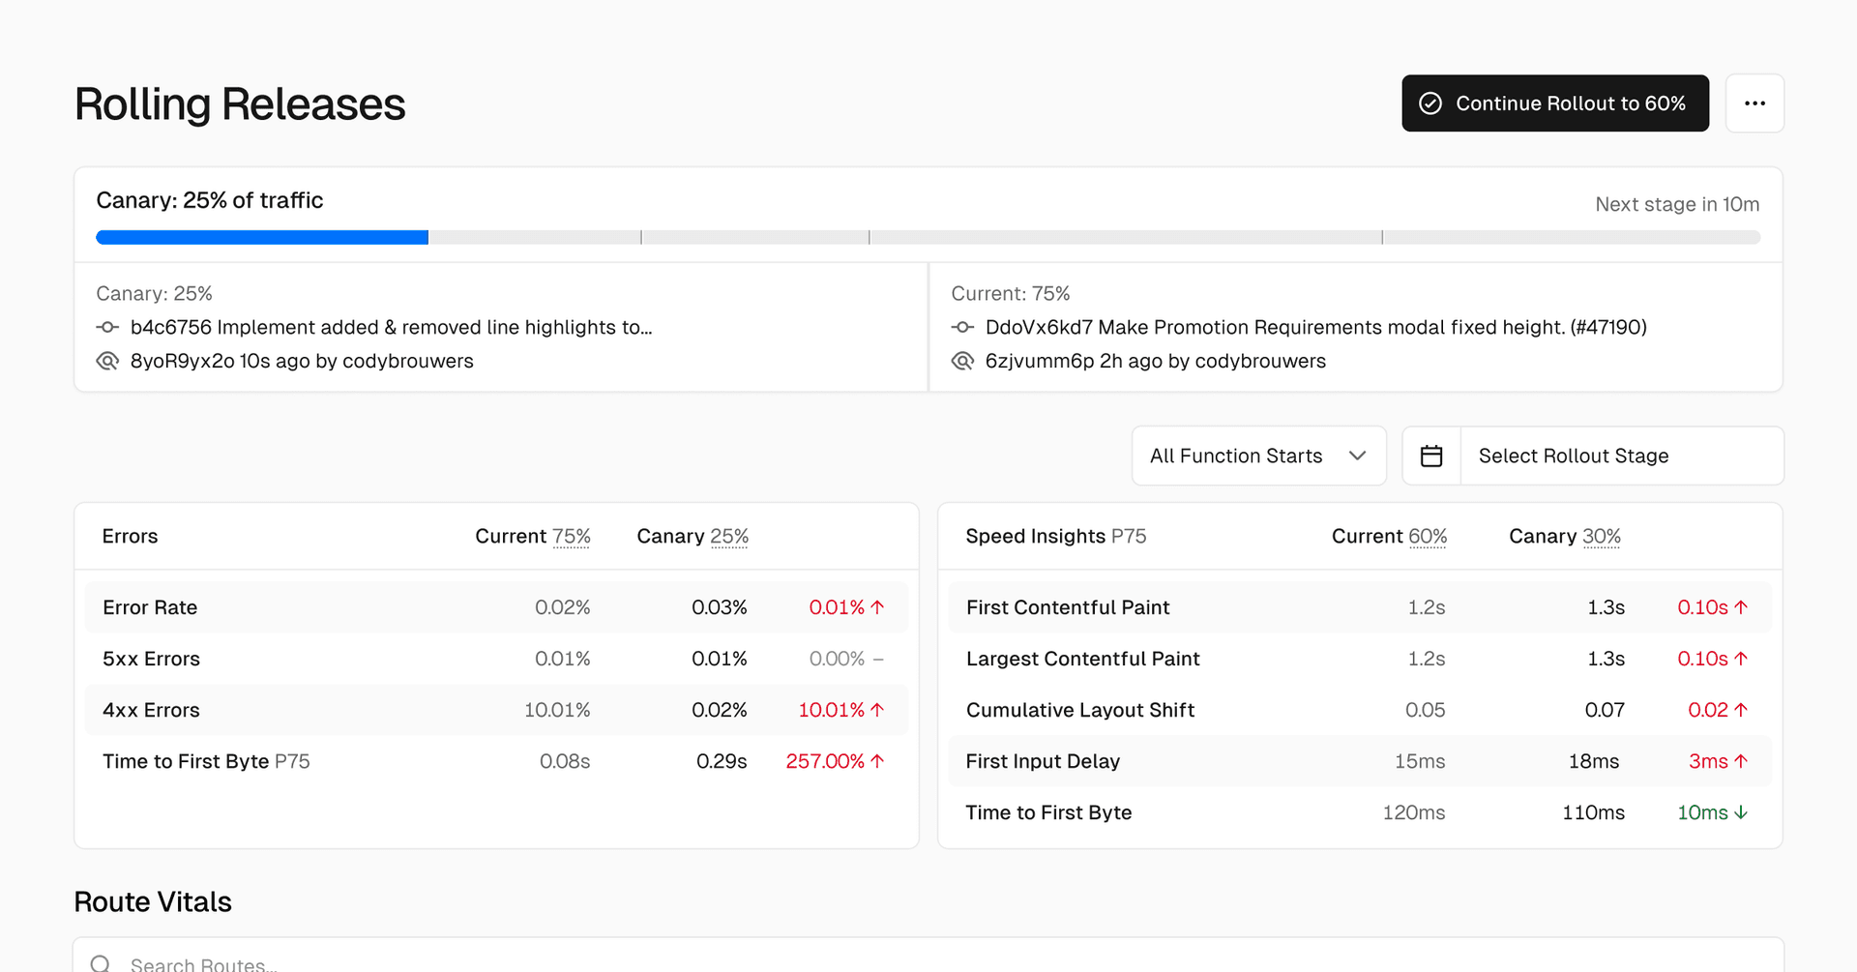Open current commit DdoVx6kd7 link
The width and height of the screenshot is (1857, 972).
[x=1315, y=328]
